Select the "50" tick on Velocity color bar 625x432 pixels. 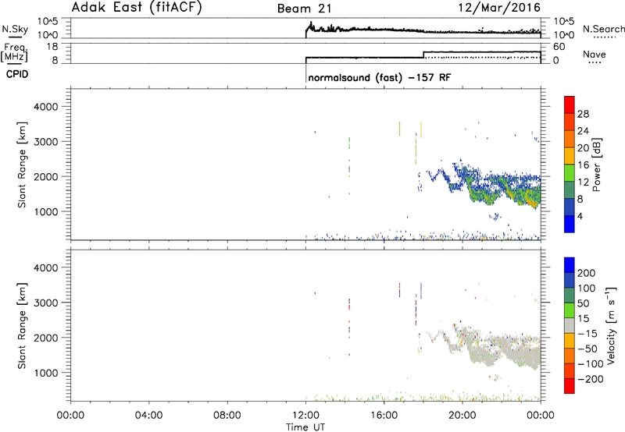click(x=583, y=303)
